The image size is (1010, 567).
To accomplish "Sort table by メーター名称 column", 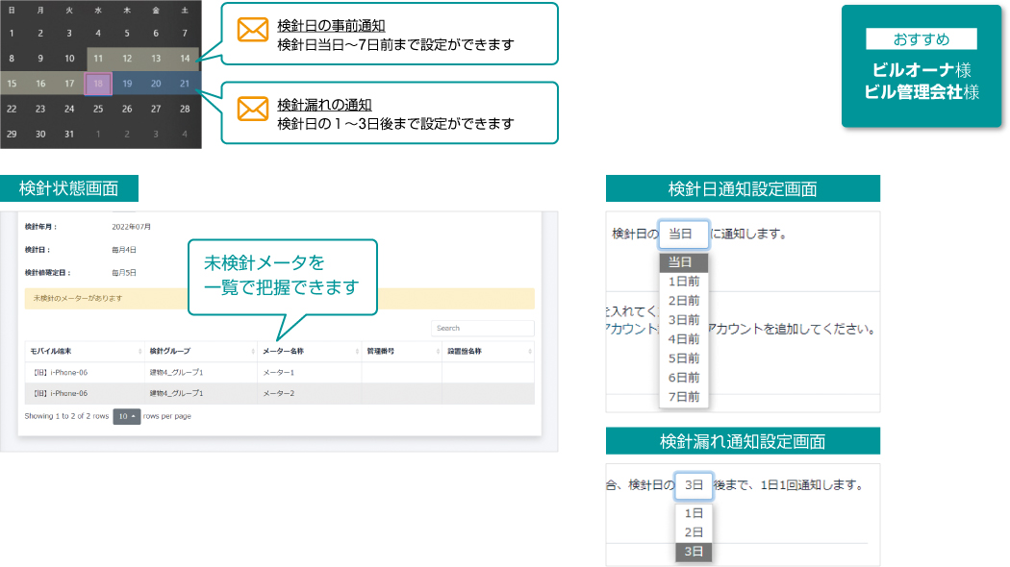I will tap(308, 352).
